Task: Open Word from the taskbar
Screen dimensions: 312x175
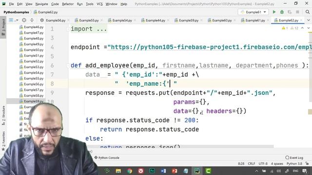Action: [x=163, y=171]
